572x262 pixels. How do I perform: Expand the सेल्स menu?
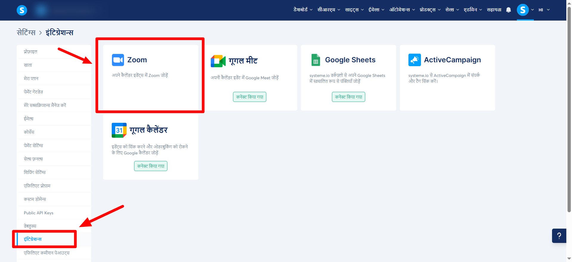(x=452, y=10)
